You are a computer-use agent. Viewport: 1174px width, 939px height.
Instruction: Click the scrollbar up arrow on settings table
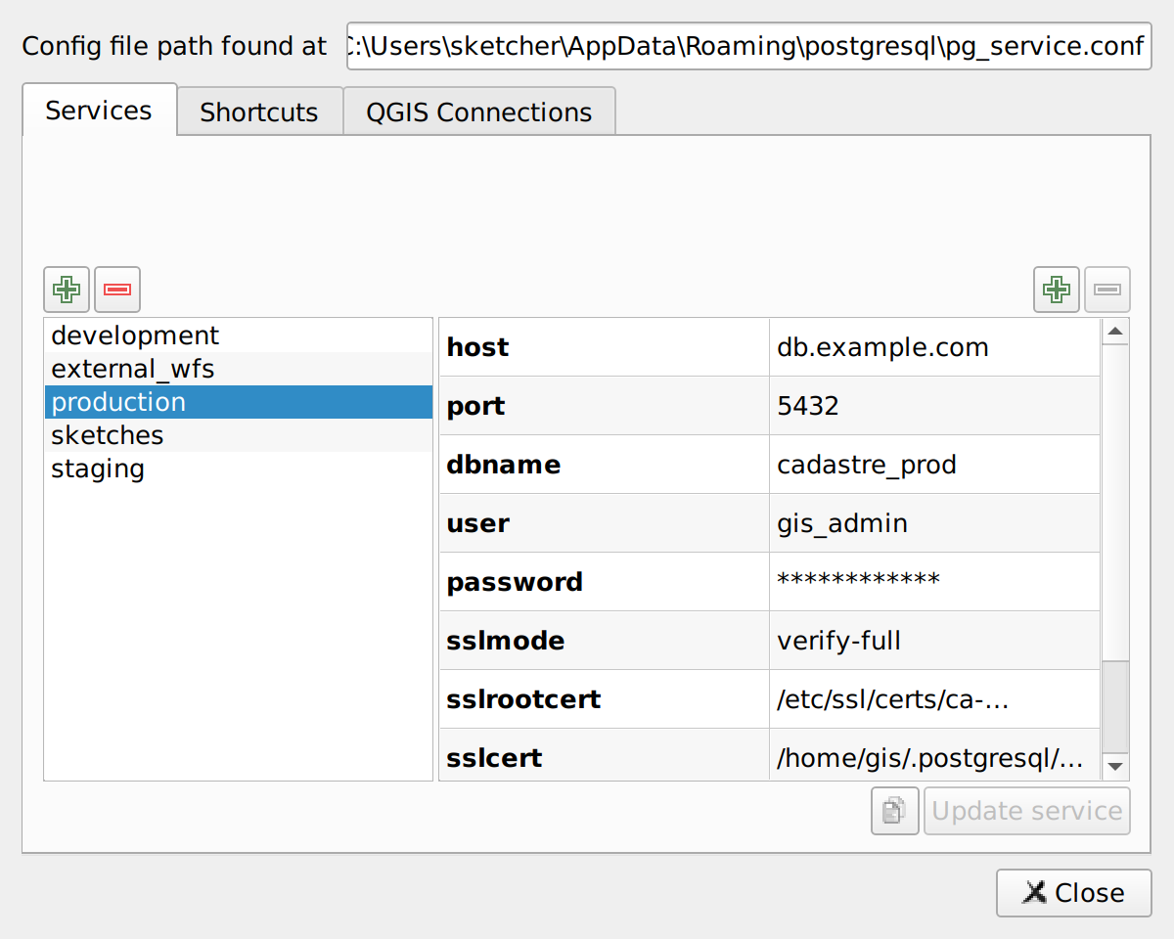pos(1115,331)
